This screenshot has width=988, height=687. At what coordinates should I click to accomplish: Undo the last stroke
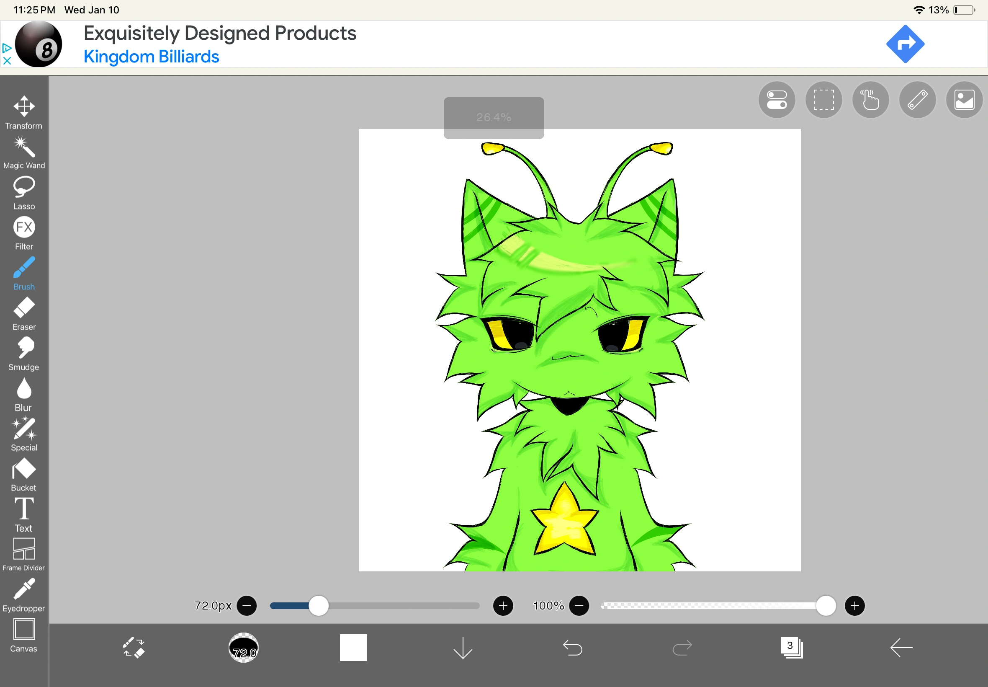click(x=573, y=647)
